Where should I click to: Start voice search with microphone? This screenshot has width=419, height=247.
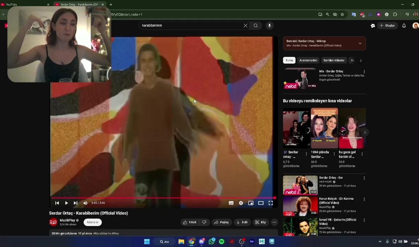coord(269,25)
